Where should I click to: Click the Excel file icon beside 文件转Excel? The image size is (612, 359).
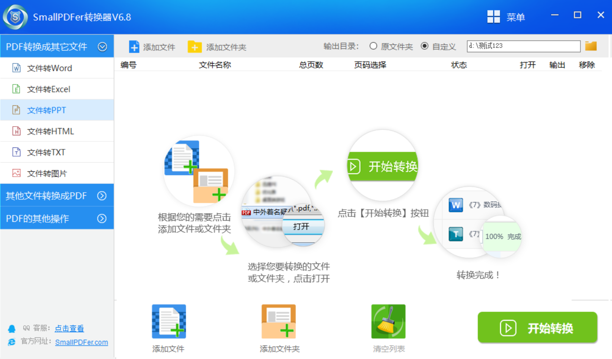[16, 89]
